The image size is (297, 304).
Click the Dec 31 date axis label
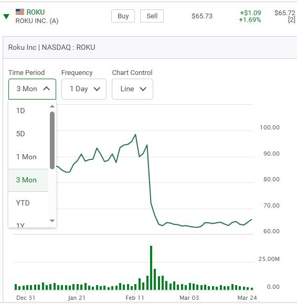click(x=26, y=298)
